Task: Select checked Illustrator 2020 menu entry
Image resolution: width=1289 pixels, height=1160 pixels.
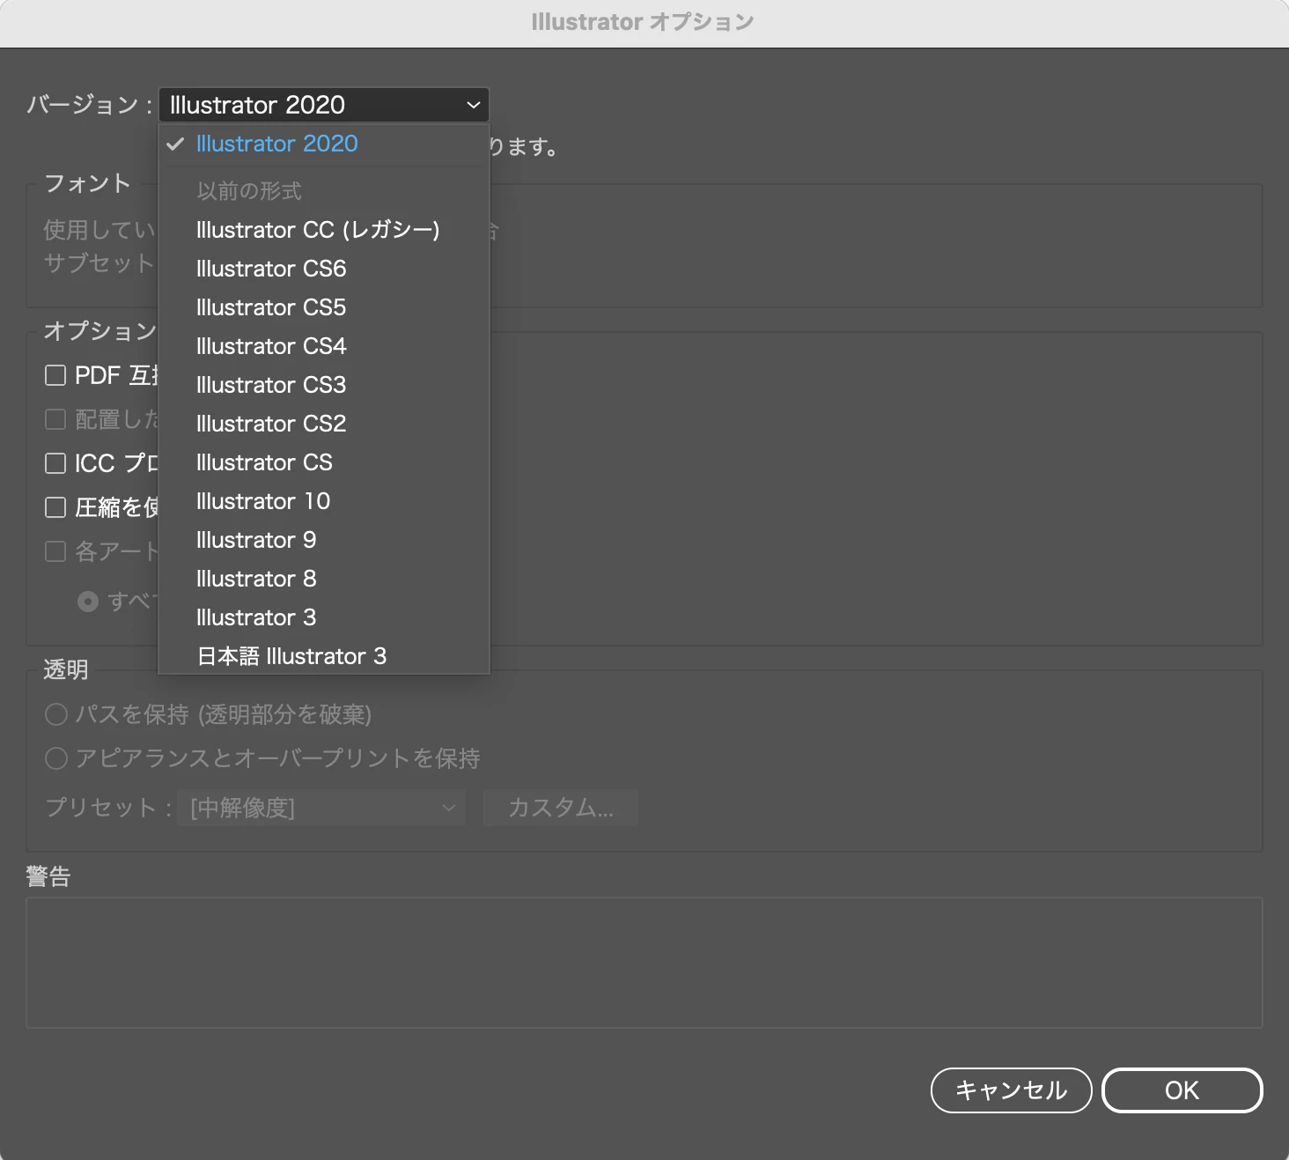Action: [323, 144]
